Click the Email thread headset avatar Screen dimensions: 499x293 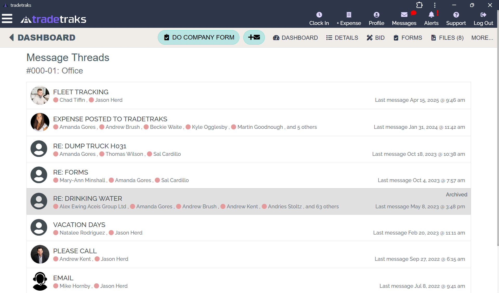click(x=40, y=281)
